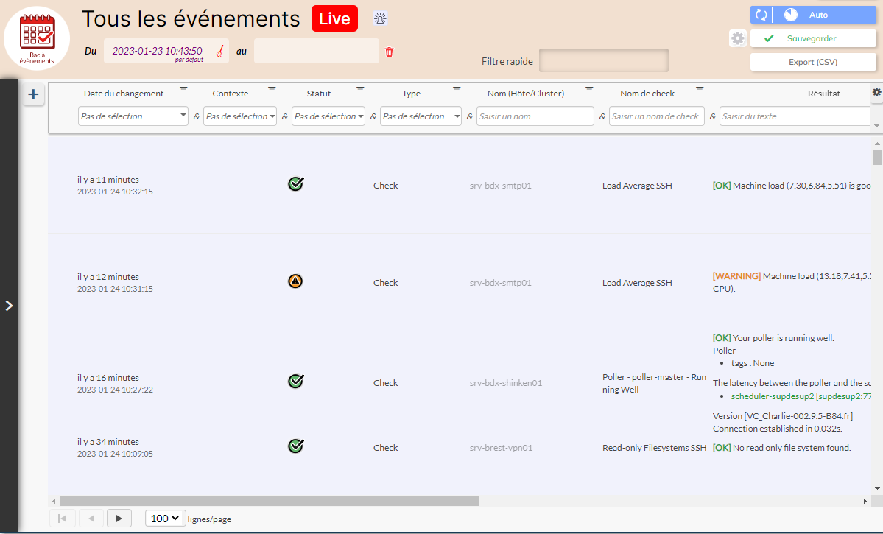The width and height of the screenshot is (883, 534).
Task: Reset start date with the broom icon
Action: coord(219,51)
